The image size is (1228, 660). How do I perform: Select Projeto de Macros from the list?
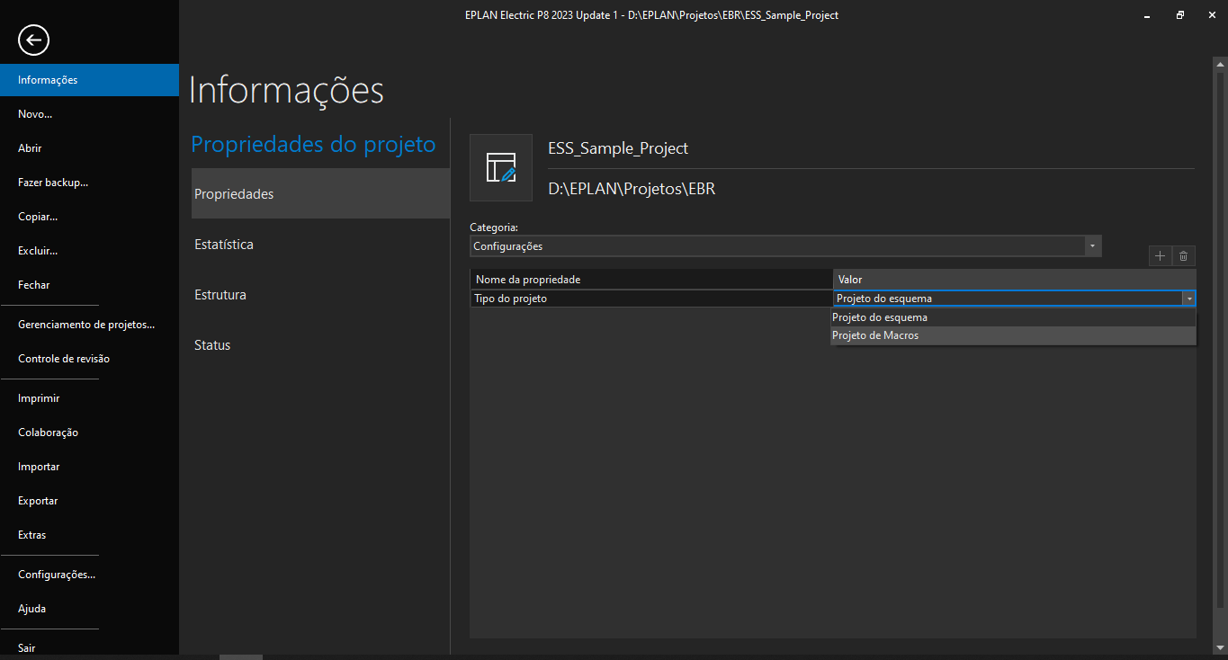[875, 335]
